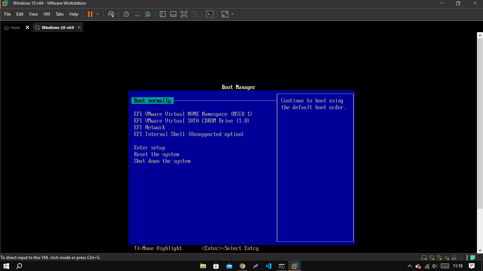The width and height of the screenshot is (483, 271).
Task: Click the Pause (suspend) VM icon
Action: tap(90, 14)
